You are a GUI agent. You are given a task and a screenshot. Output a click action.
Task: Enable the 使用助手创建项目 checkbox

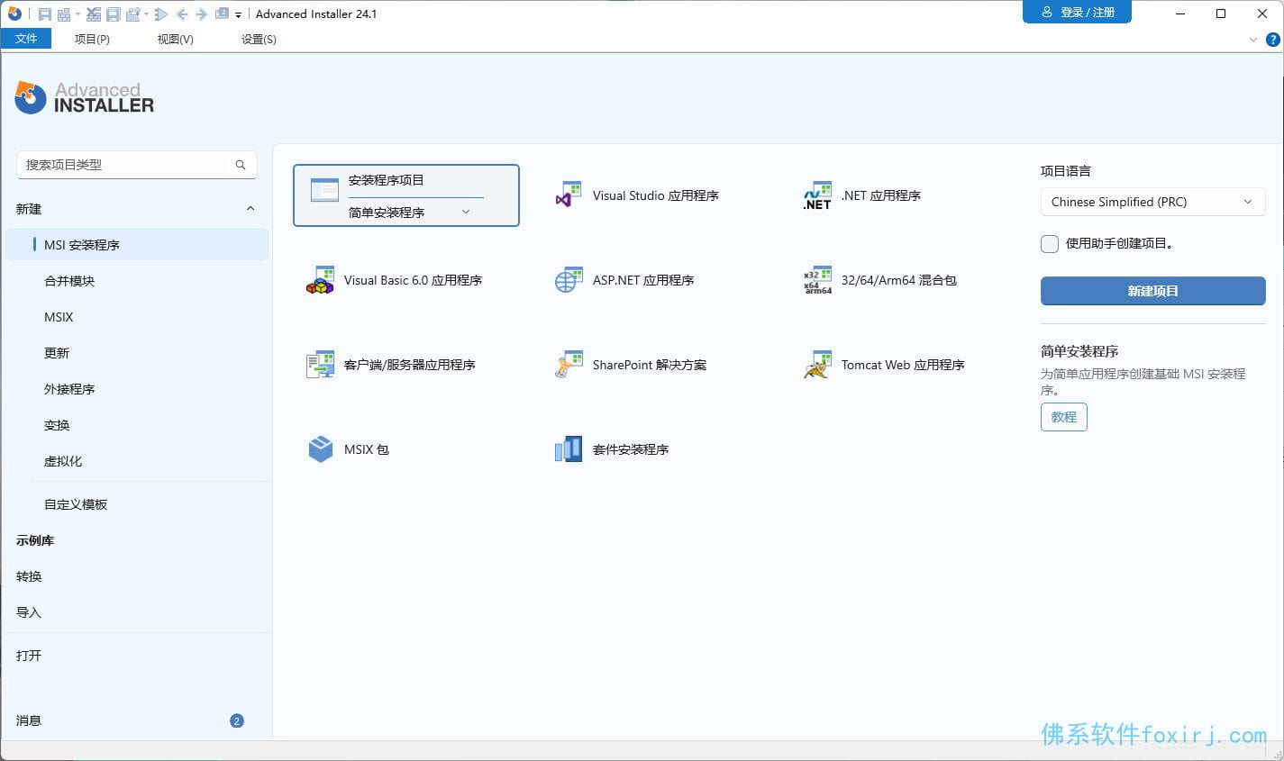pos(1050,244)
